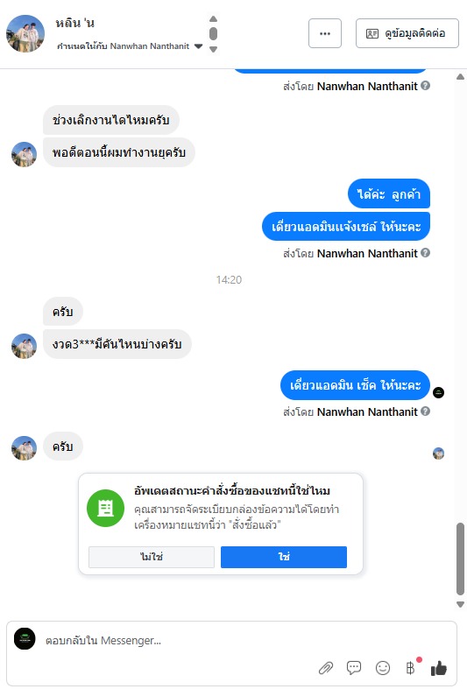
Task: Click the chat scrollbar thumb
Action: (460, 558)
